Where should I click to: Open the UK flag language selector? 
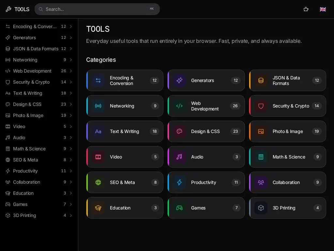[323, 9]
